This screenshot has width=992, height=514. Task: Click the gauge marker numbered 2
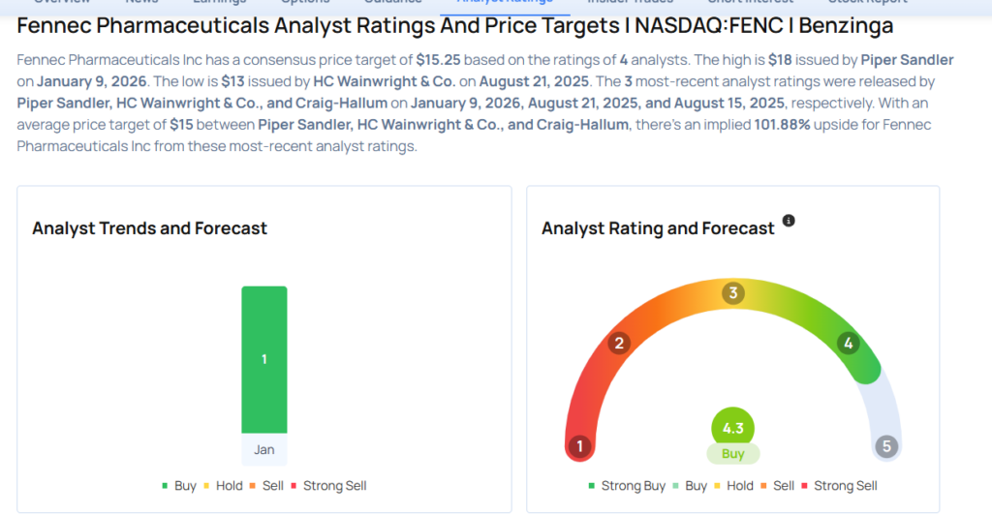[620, 343]
